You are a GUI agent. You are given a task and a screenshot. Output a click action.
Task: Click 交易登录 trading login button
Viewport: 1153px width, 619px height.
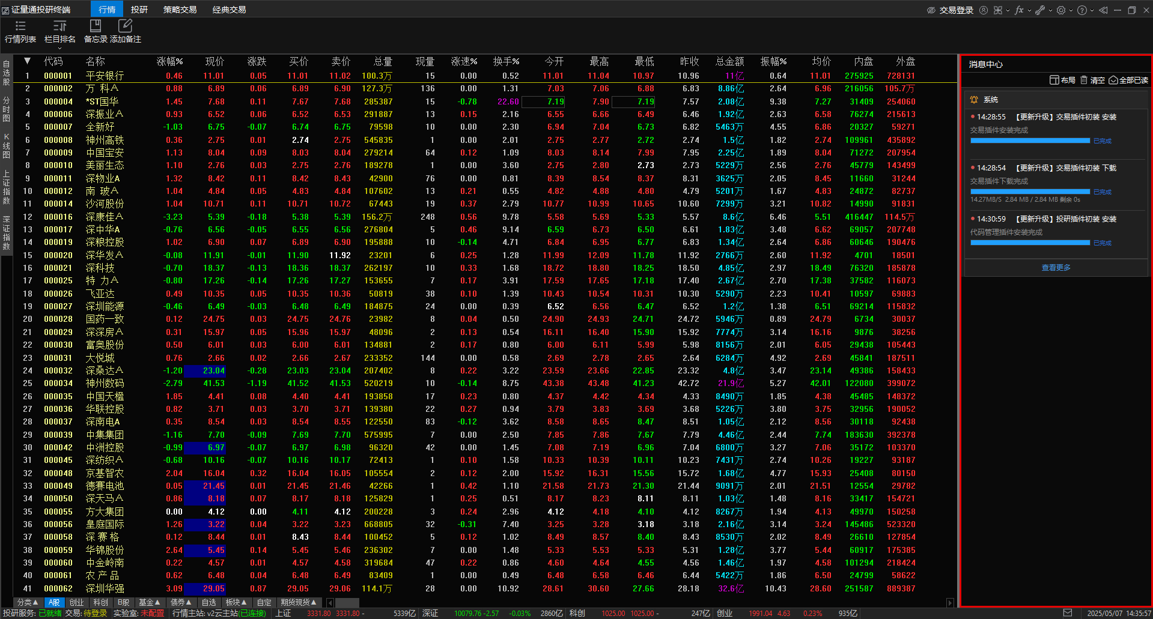956,10
